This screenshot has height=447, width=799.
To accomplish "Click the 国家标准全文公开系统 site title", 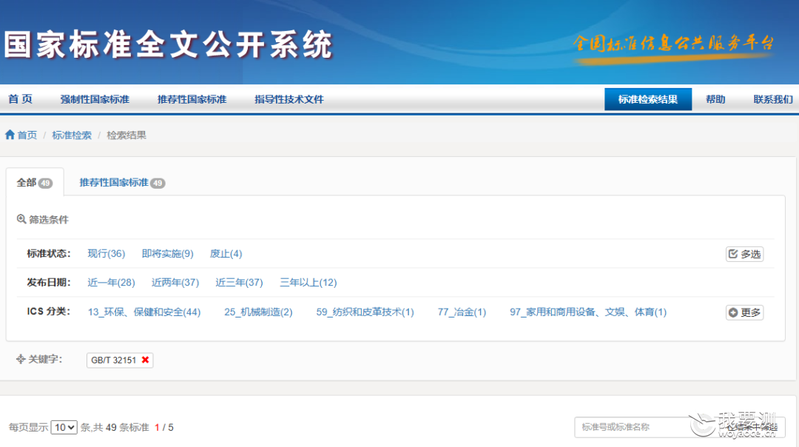I will [169, 45].
